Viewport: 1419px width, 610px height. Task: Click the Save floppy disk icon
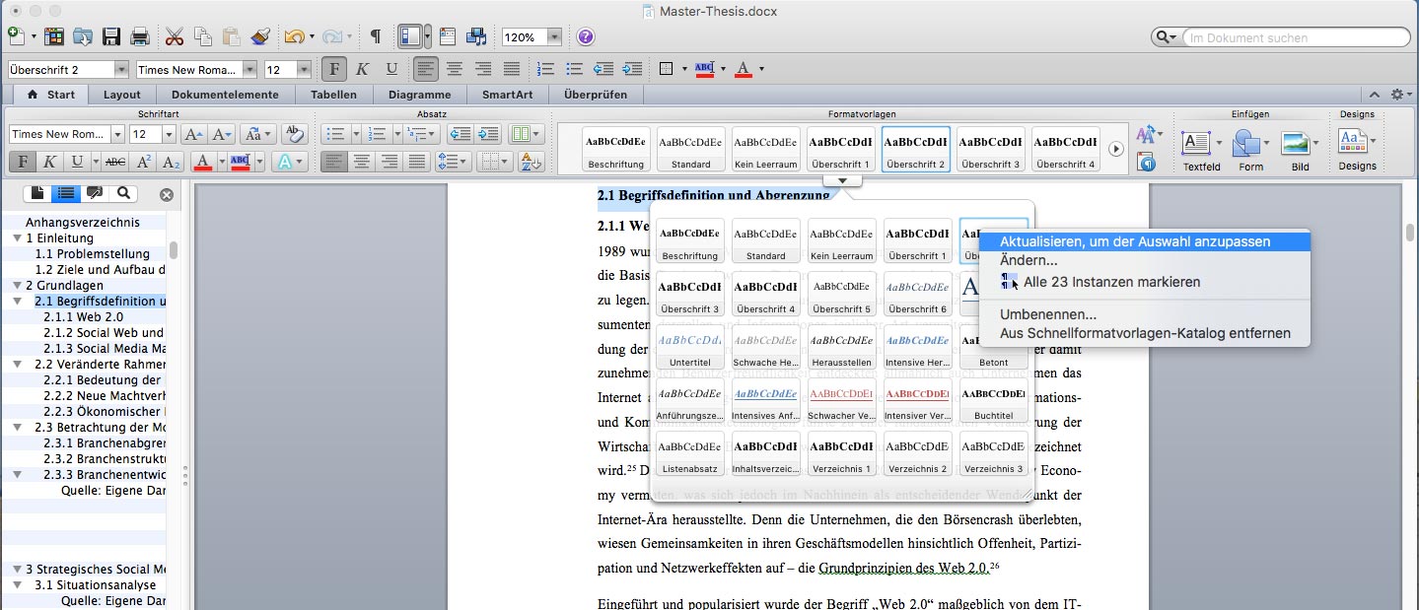pyautogui.click(x=110, y=37)
